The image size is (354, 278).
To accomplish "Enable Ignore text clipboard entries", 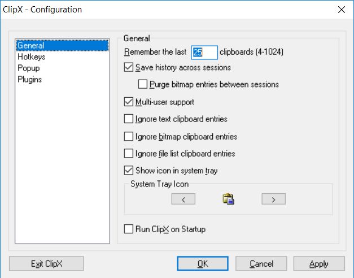I will pyautogui.click(x=129, y=119).
